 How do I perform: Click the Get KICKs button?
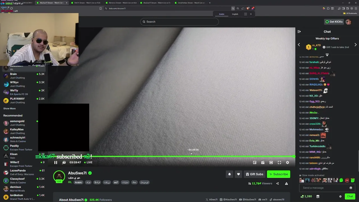[x=334, y=22]
